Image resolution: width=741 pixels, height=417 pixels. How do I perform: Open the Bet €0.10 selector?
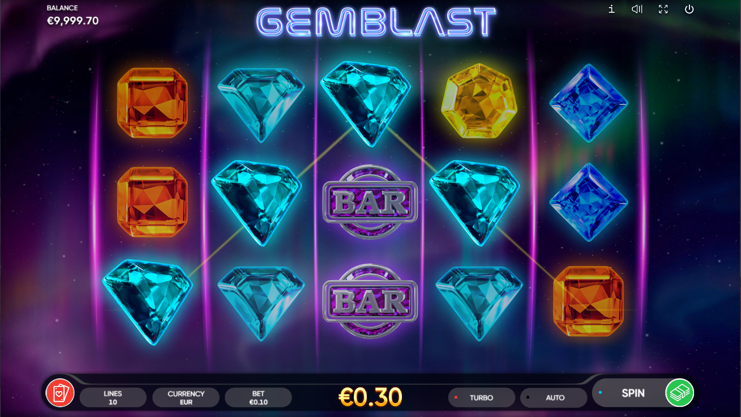(x=259, y=398)
